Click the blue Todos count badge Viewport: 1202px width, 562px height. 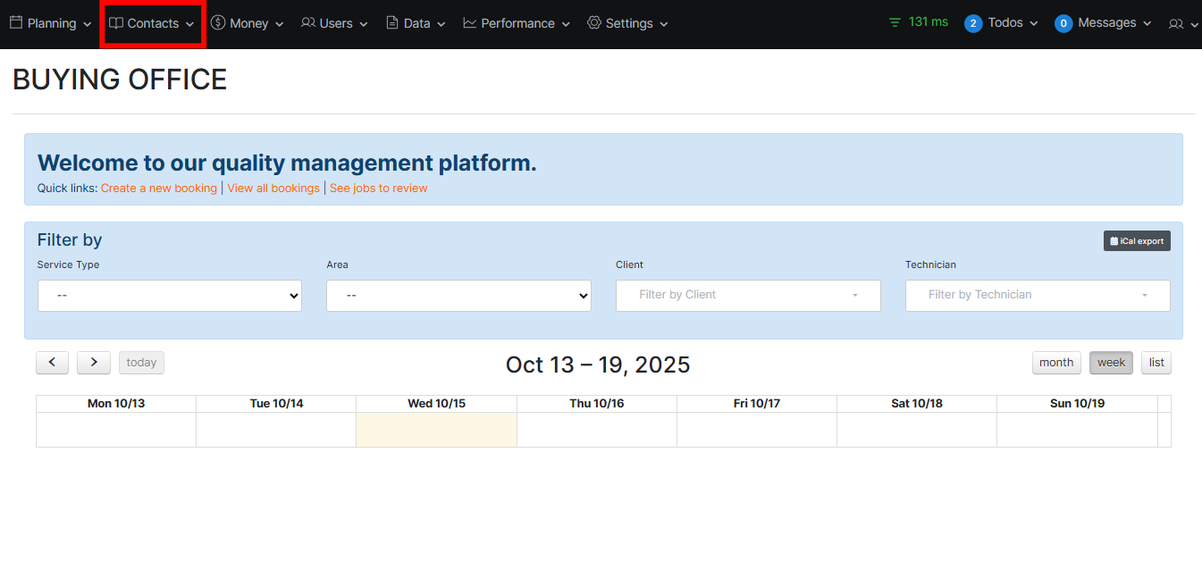[x=973, y=23]
